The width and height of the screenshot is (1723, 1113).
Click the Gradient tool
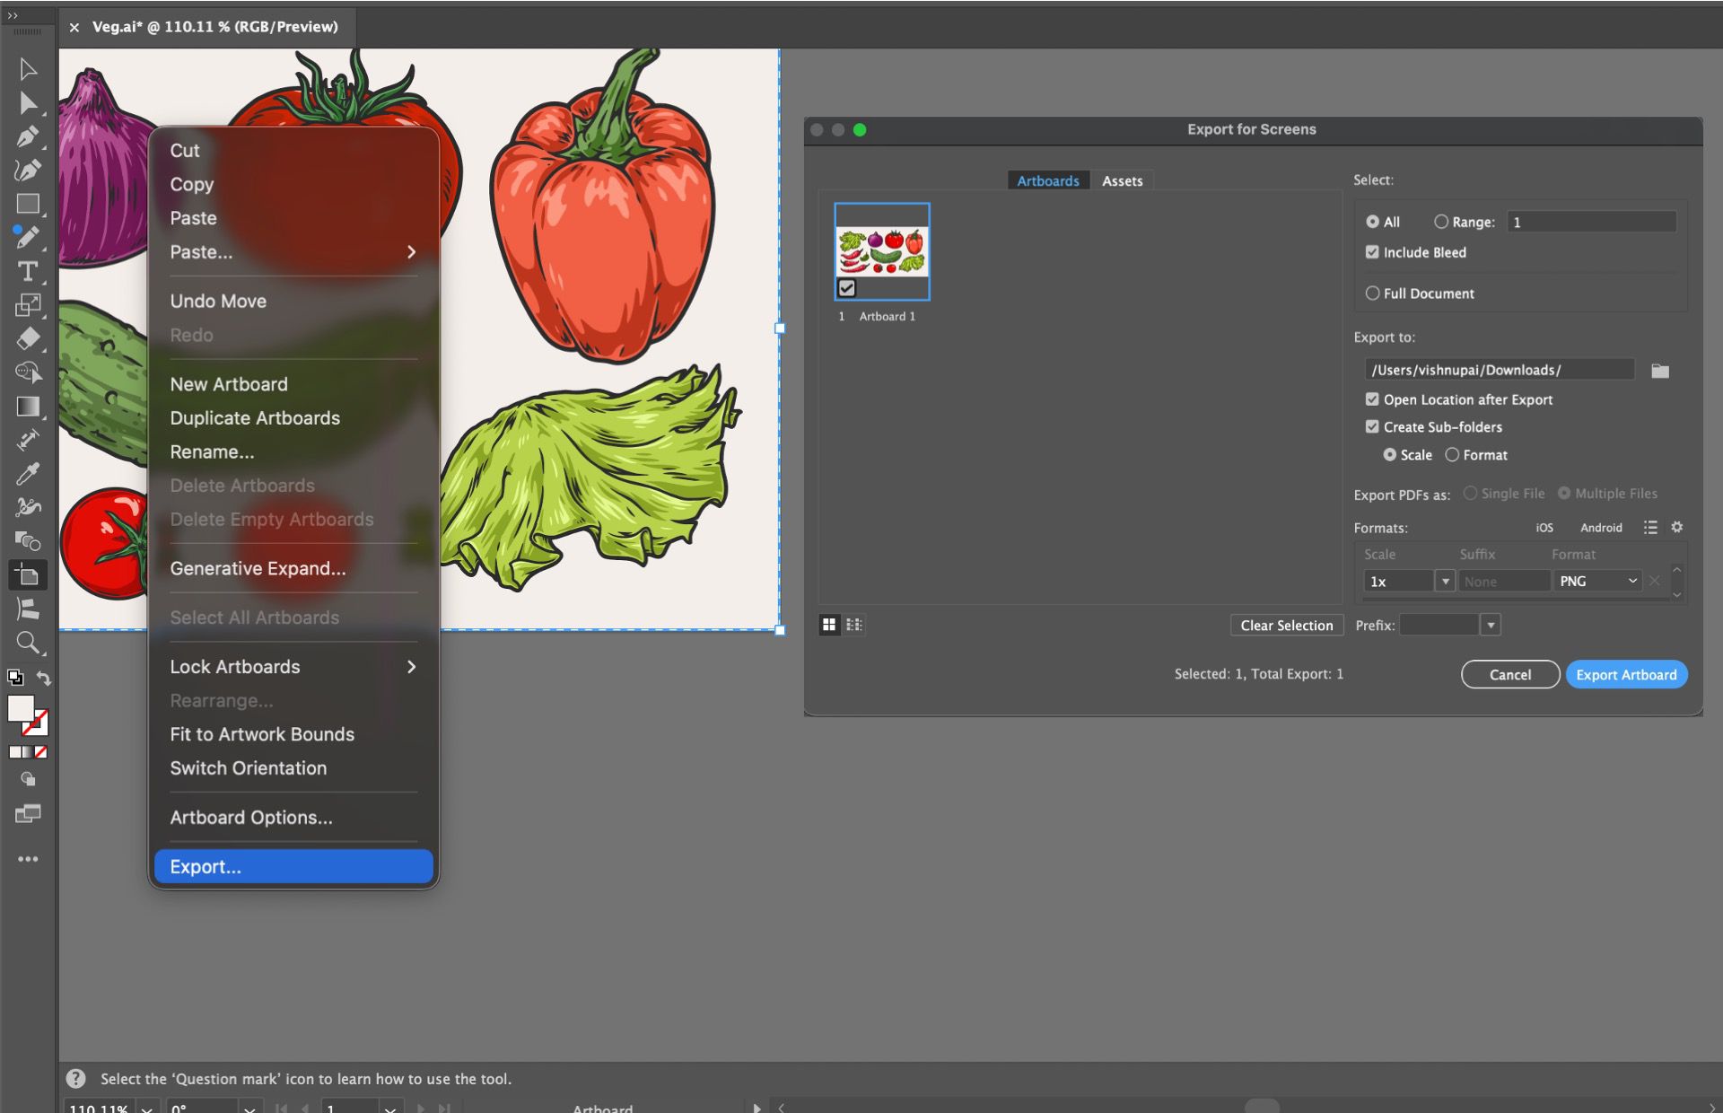coord(28,407)
